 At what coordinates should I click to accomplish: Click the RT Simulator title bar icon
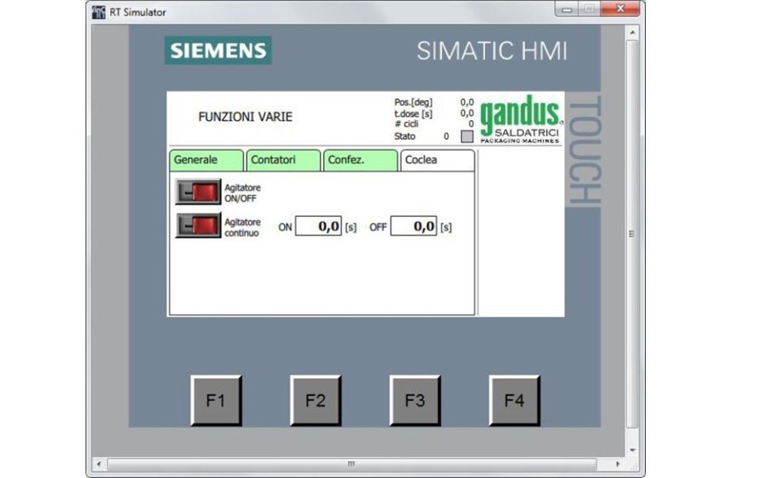99,12
